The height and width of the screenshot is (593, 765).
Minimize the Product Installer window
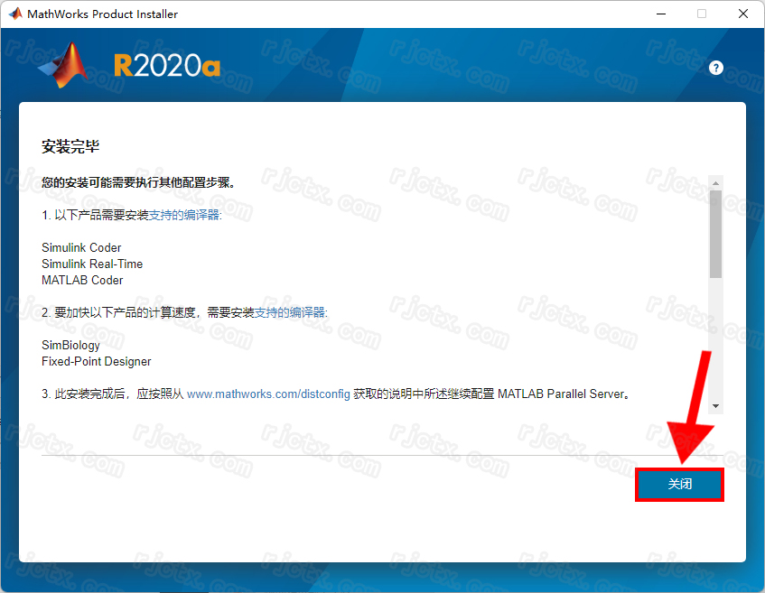tap(659, 14)
